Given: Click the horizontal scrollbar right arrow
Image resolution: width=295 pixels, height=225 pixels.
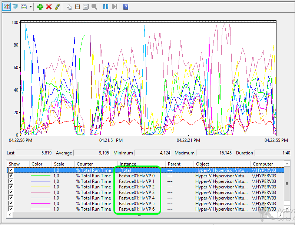Looking at the screenshot, I should (281, 215).
